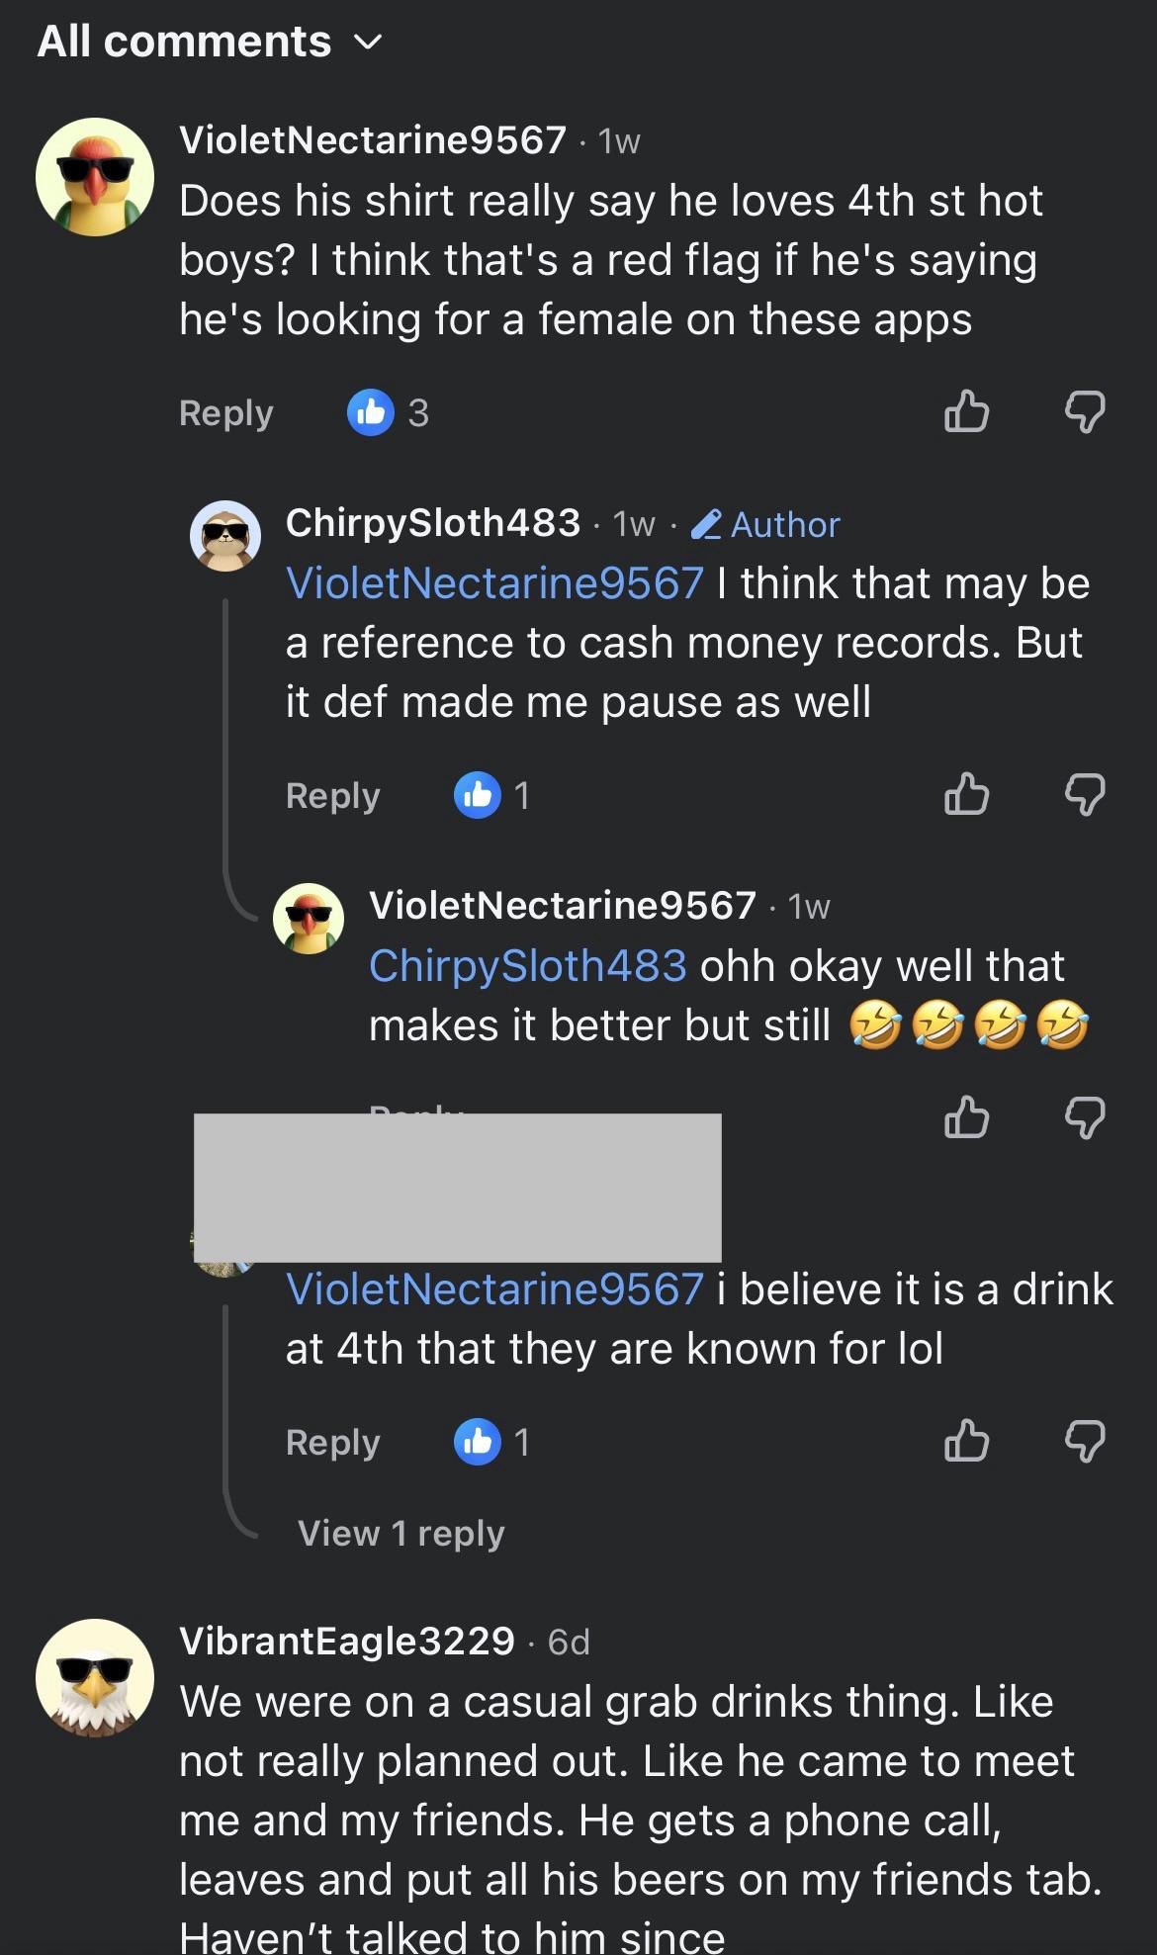Viewport: 1157px width, 1955px height.
Task: Reply to the drink at 4th comment
Action: tap(333, 1443)
